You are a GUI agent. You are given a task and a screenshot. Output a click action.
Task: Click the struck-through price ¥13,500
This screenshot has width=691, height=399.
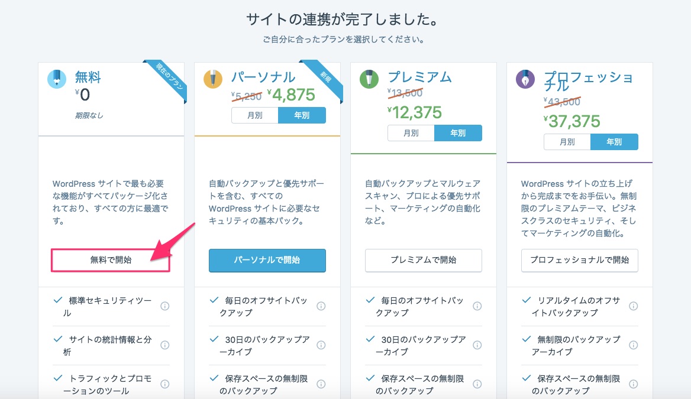[405, 93]
